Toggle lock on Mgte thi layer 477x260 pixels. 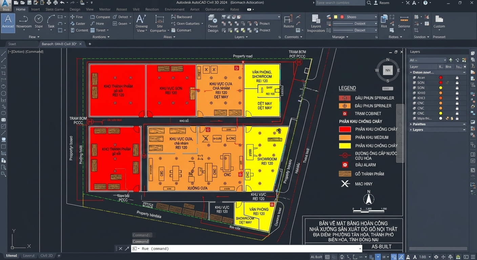457,118
